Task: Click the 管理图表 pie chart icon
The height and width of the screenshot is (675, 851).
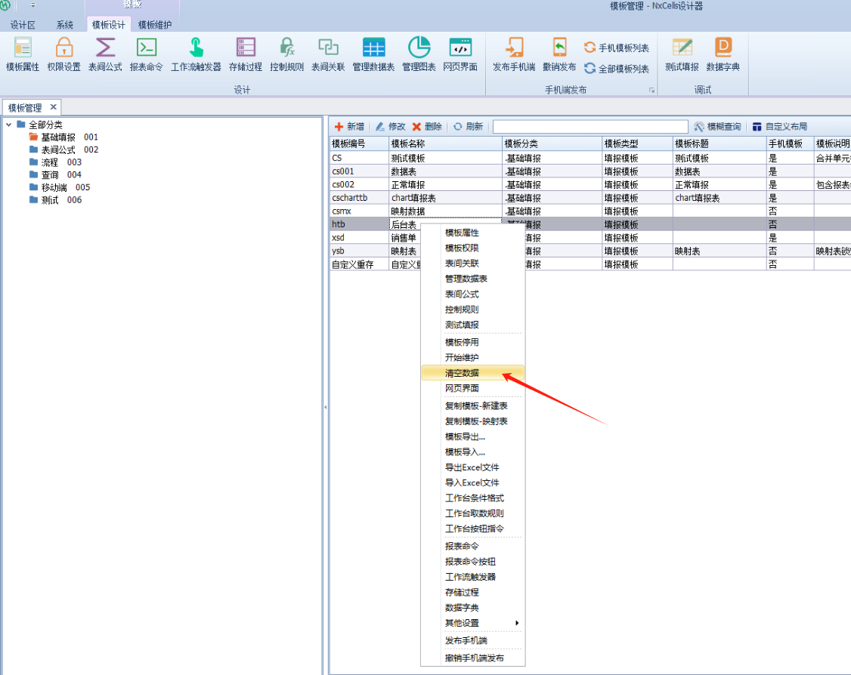Action: click(x=419, y=48)
